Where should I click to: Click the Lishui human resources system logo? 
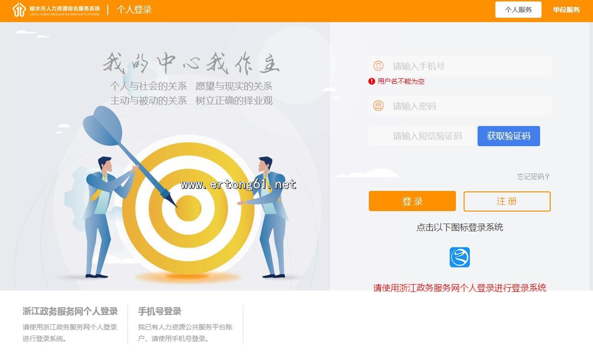56,10
